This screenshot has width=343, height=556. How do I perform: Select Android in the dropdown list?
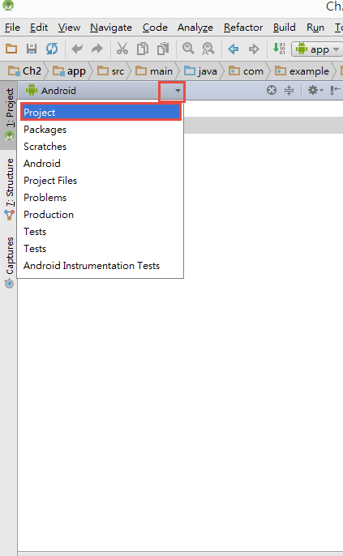click(x=101, y=164)
